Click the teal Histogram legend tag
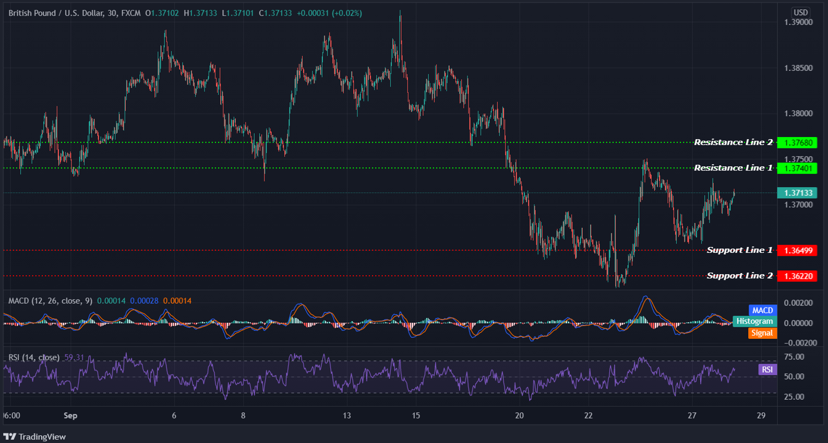The image size is (828, 443). pos(754,322)
